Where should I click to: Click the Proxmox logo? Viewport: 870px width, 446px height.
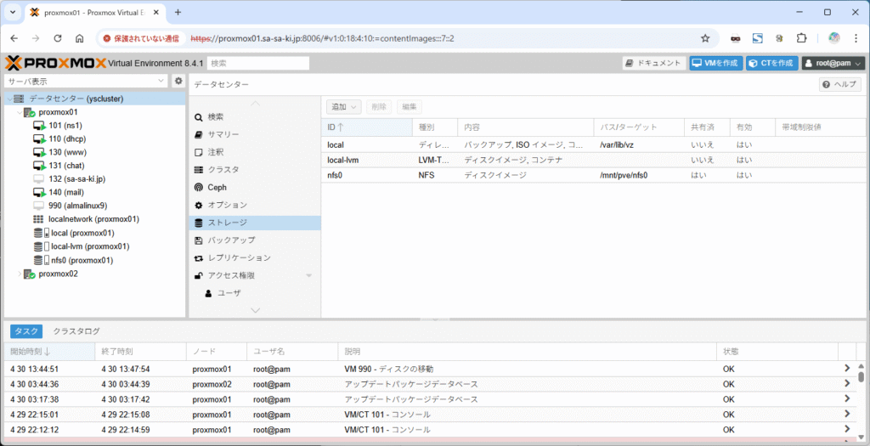click(x=55, y=63)
